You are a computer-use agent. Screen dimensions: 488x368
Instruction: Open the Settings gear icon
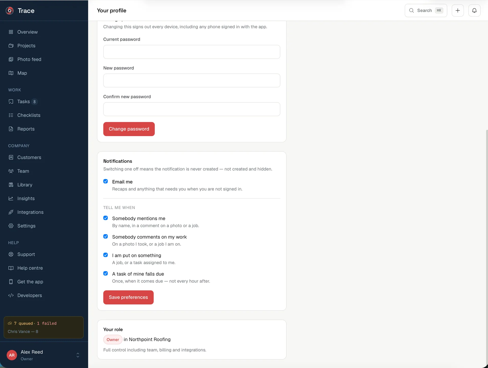[11, 226]
